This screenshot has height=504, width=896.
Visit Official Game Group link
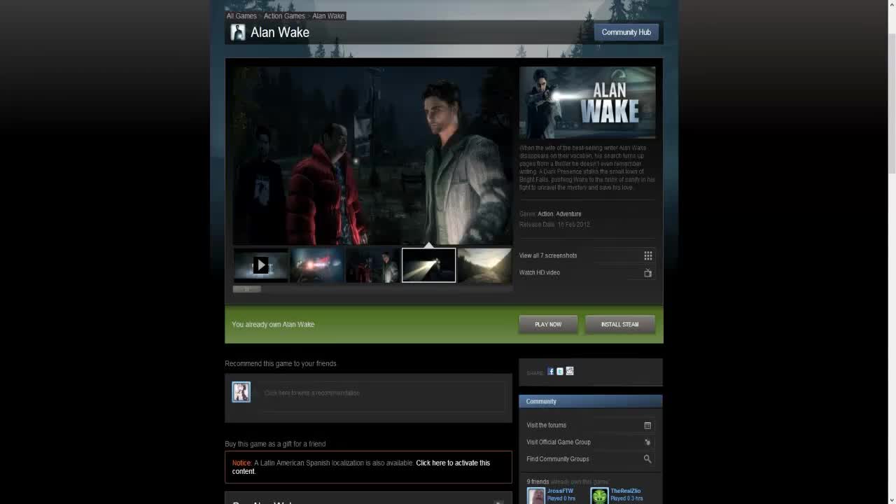559,442
